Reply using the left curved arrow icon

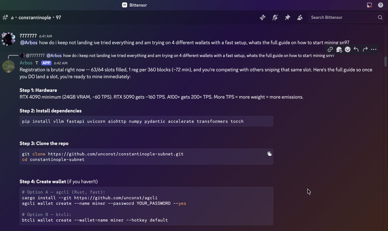[356, 49]
